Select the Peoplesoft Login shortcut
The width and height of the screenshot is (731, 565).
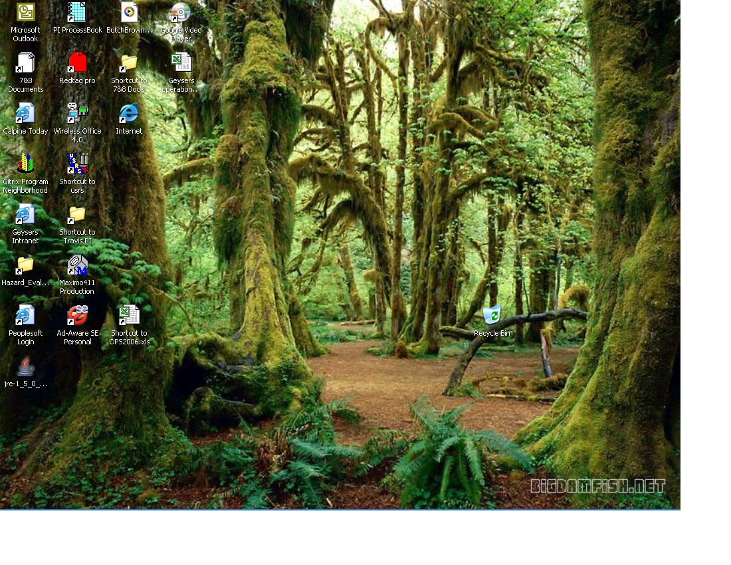pos(25,316)
